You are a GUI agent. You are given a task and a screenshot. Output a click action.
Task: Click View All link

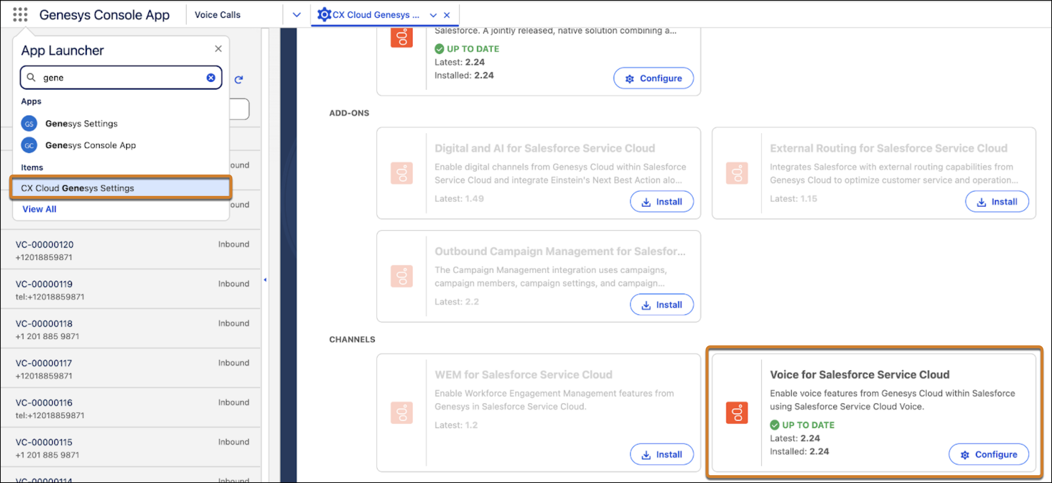(39, 209)
